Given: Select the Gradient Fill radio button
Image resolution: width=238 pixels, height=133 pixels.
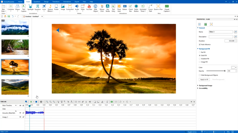Looking at the screenshot, I should 200,59.
